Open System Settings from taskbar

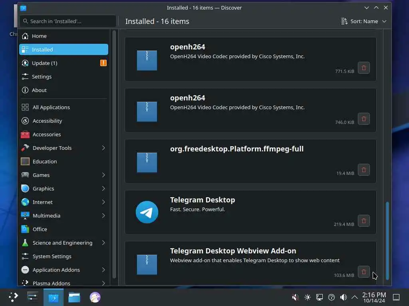[x=33, y=297]
